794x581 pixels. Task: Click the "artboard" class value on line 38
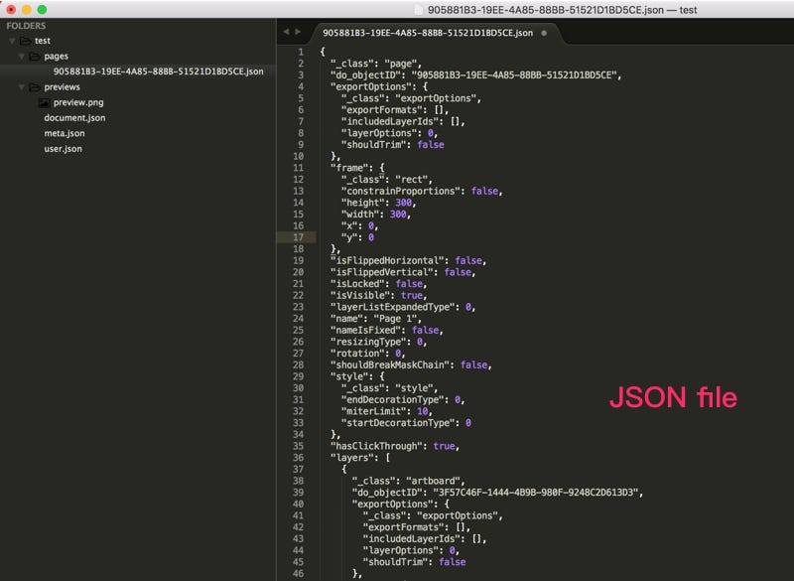(x=433, y=482)
